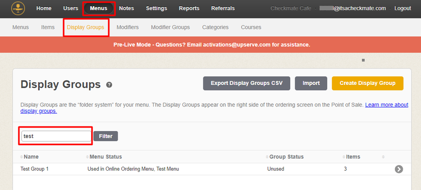Click the Upserve logo icon
This screenshot has width=421, height=190.
(18, 8)
